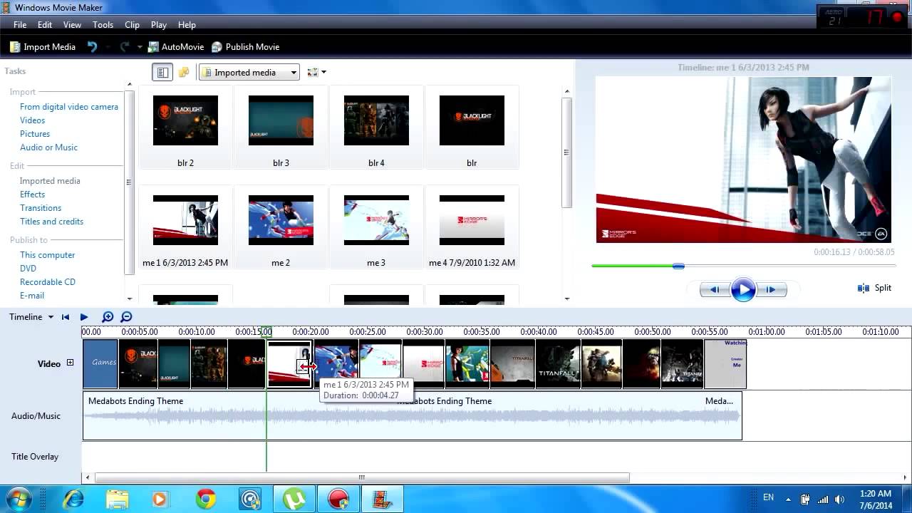Click the Previous Frame button in preview
Screen dimensions: 912x513
(715, 289)
